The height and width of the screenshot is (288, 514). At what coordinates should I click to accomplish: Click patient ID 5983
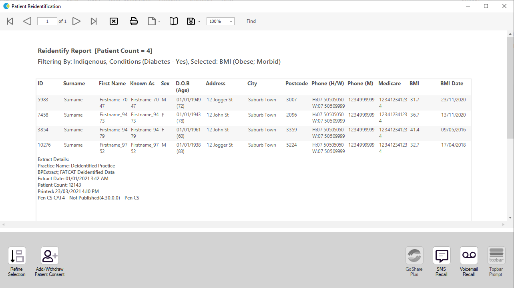43,100
